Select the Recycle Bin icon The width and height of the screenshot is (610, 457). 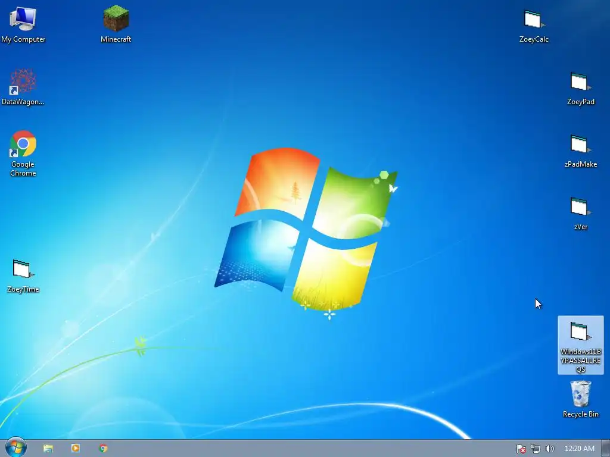580,399
